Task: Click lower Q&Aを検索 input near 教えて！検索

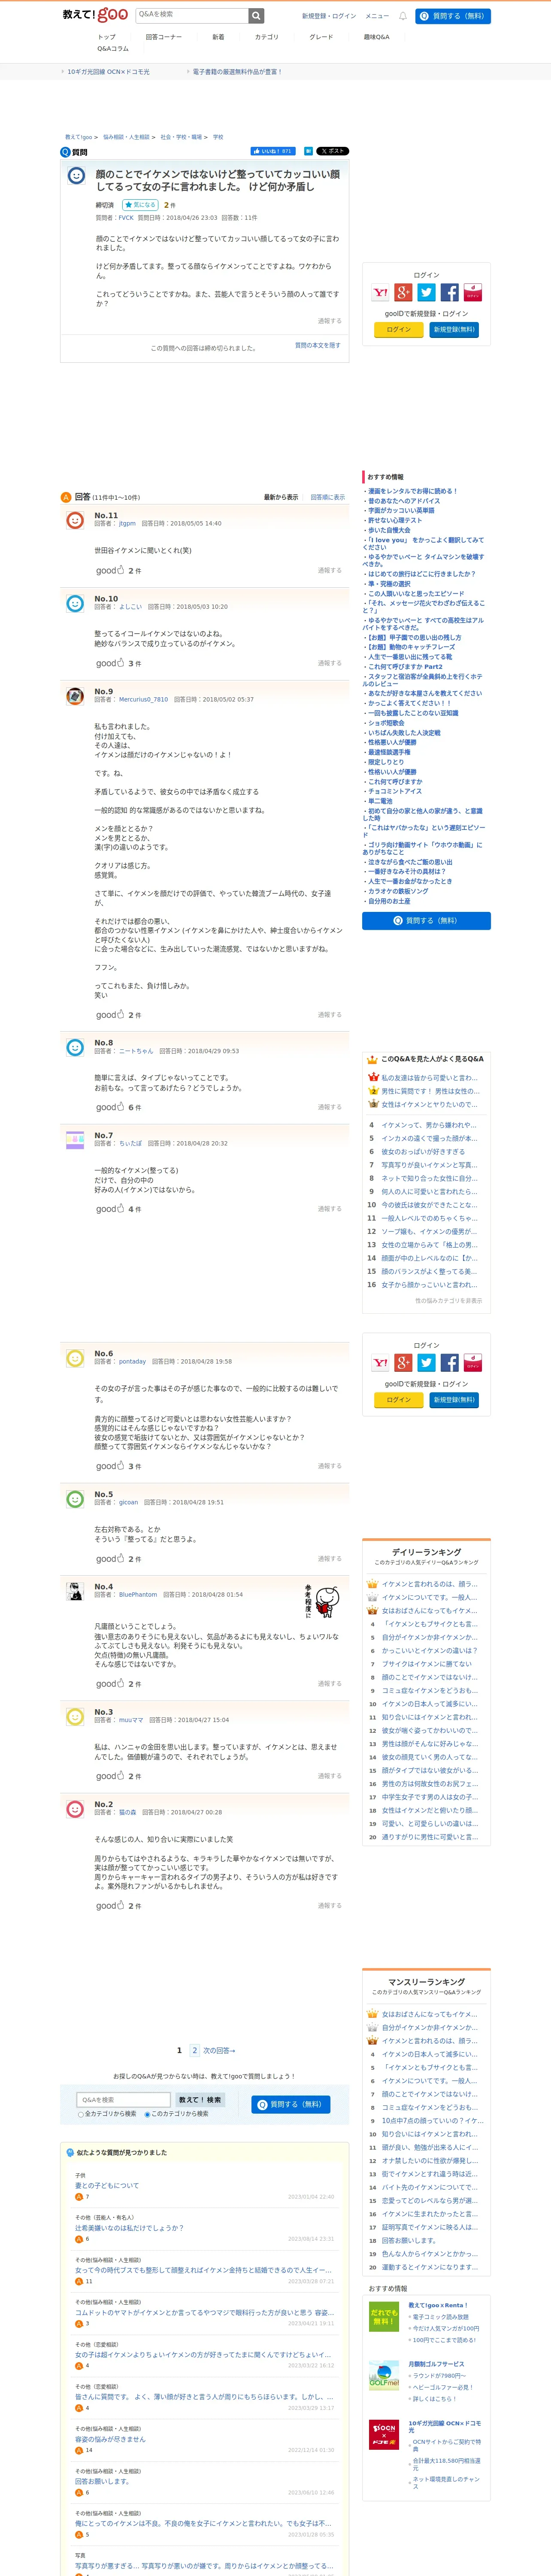Action: point(123,2100)
